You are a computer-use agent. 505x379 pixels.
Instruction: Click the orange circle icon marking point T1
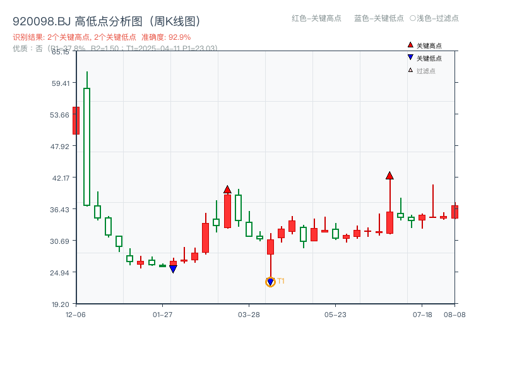coord(270,281)
